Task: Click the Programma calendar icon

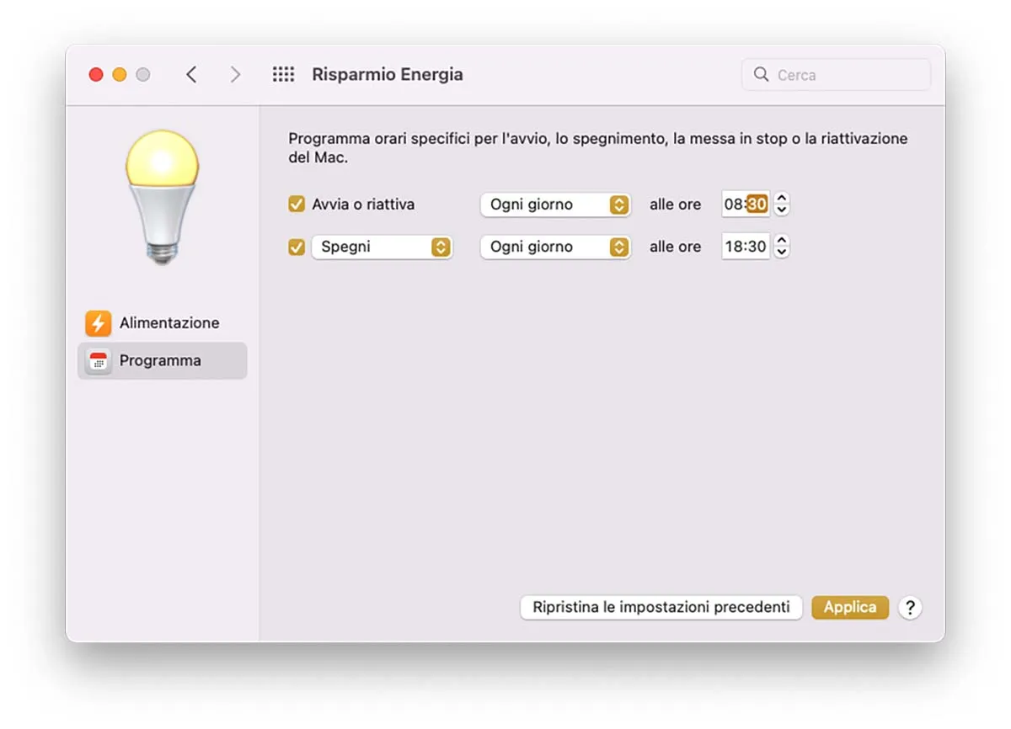Action: point(99,361)
